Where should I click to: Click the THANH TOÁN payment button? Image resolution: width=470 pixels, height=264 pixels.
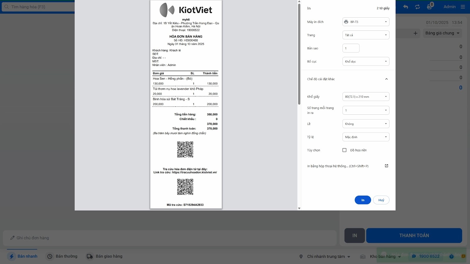pyautogui.click(x=414, y=236)
